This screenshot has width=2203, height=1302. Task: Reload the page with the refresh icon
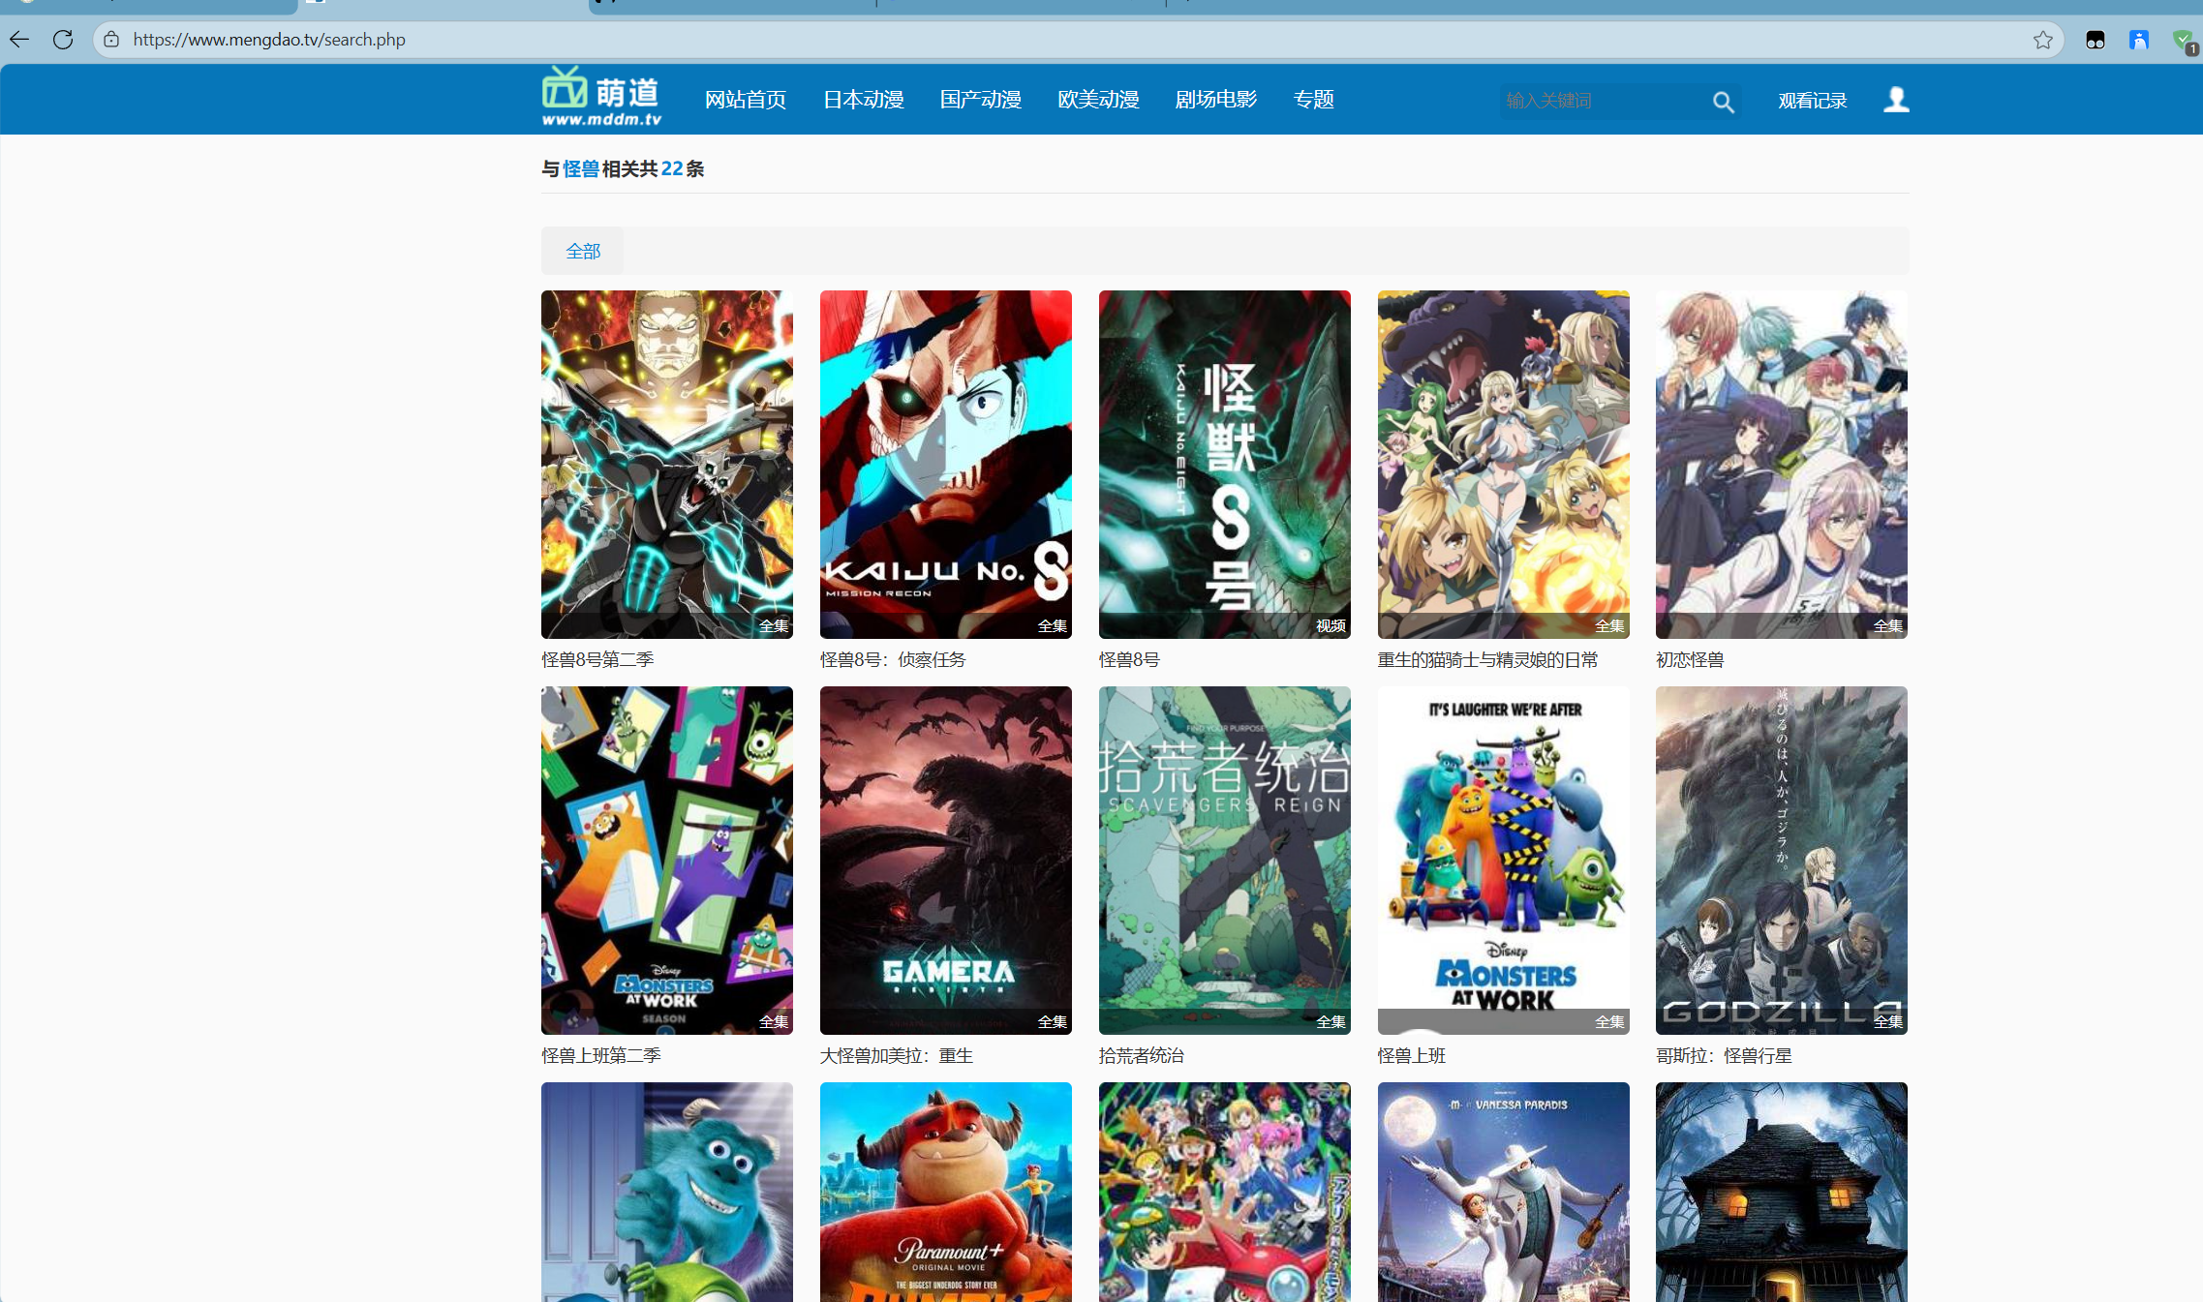point(63,40)
